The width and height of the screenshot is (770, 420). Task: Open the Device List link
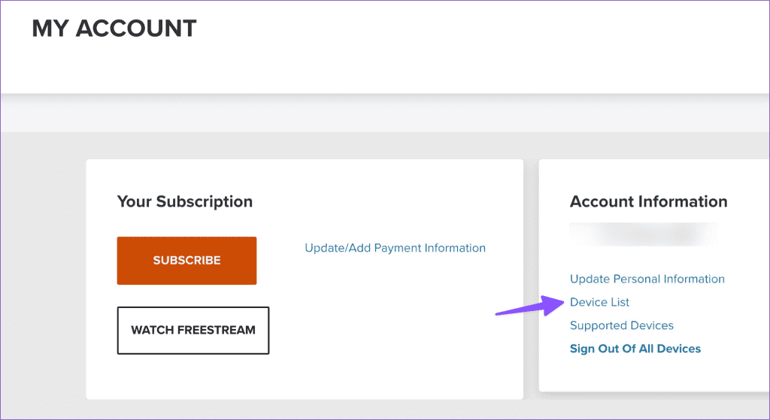tap(599, 302)
